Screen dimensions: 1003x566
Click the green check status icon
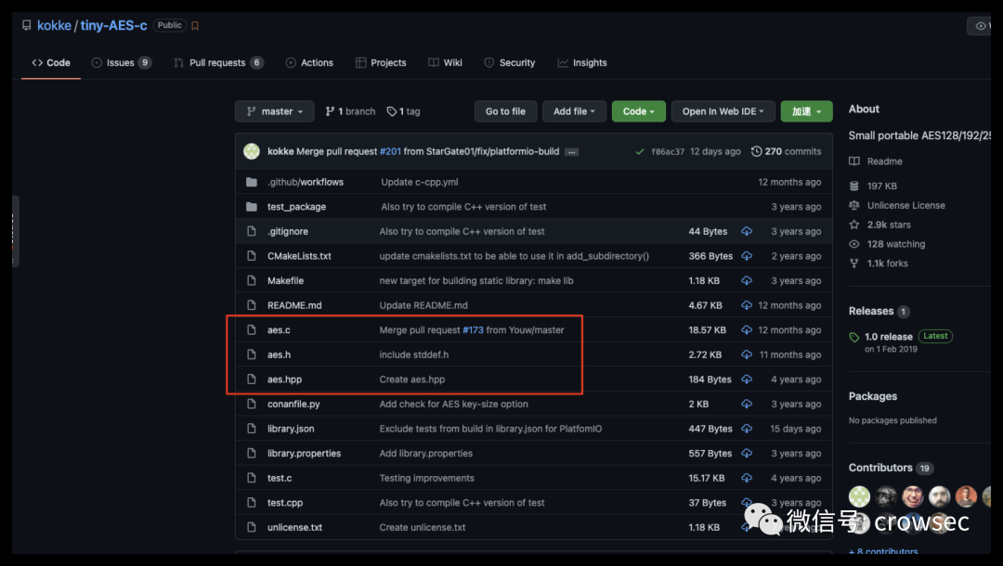[x=639, y=151]
